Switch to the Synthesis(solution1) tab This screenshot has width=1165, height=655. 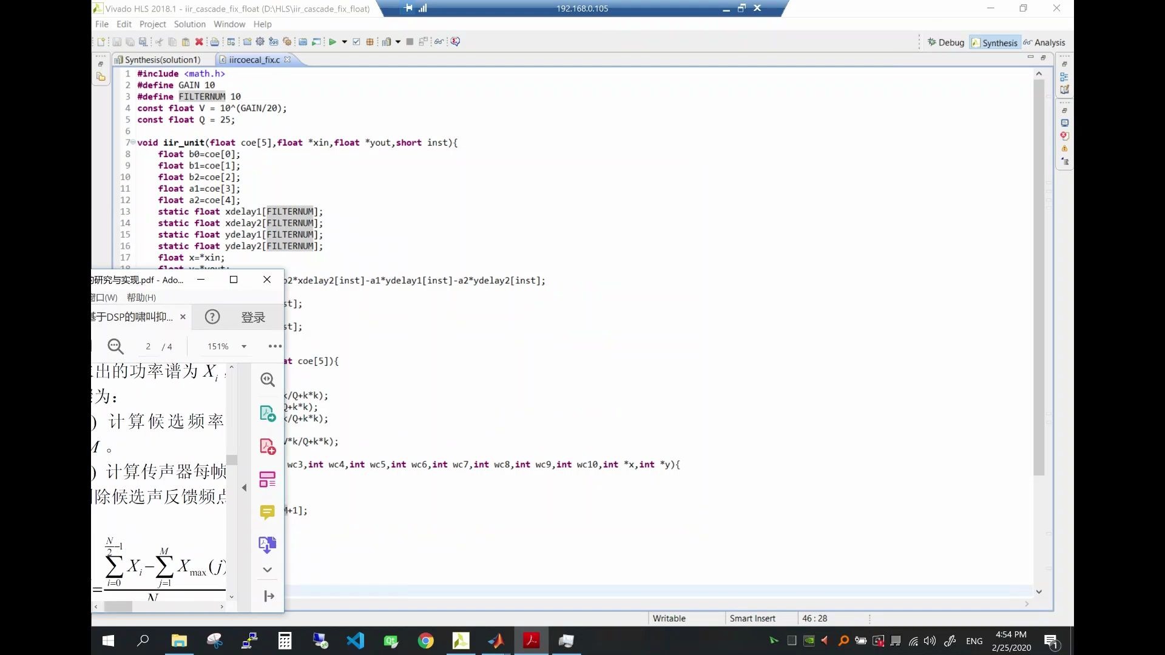point(162,59)
